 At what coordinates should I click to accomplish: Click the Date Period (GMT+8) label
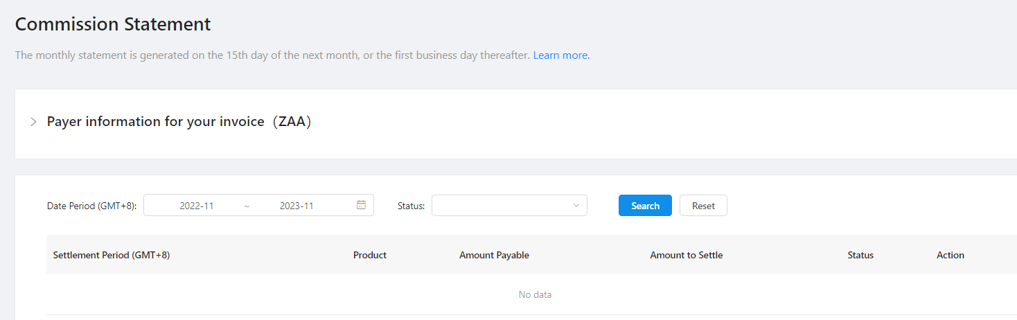tap(91, 206)
